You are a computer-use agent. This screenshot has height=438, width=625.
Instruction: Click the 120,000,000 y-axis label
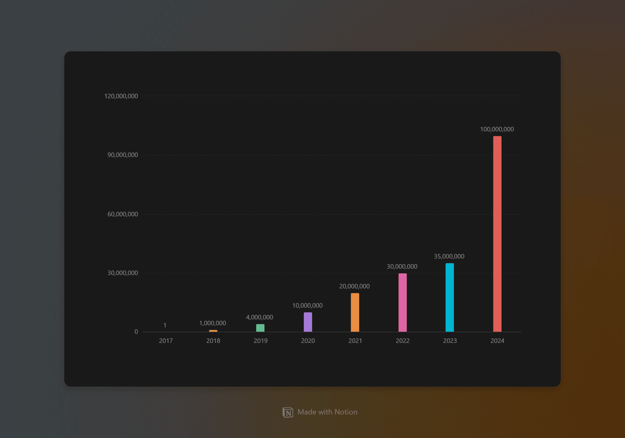point(121,96)
